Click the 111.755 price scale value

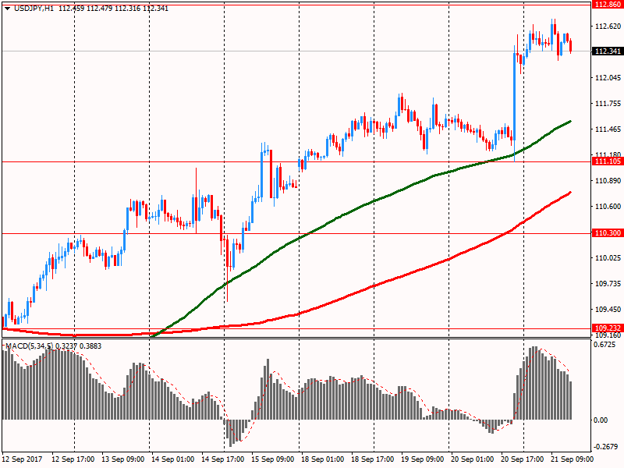pyautogui.click(x=608, y=104)
